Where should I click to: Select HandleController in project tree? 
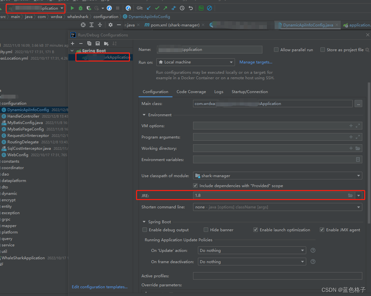[23, 116]
